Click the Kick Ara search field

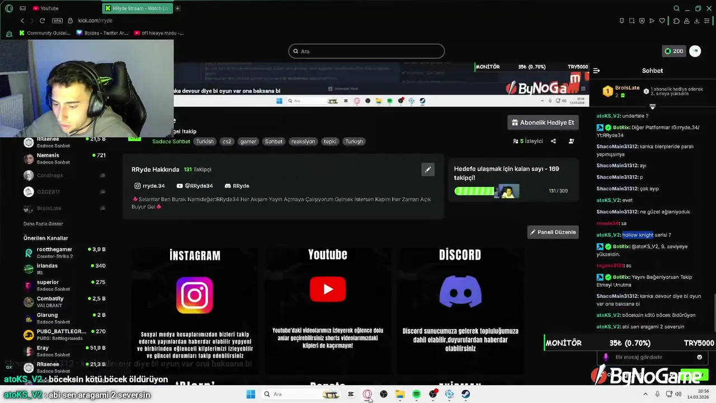366,51
